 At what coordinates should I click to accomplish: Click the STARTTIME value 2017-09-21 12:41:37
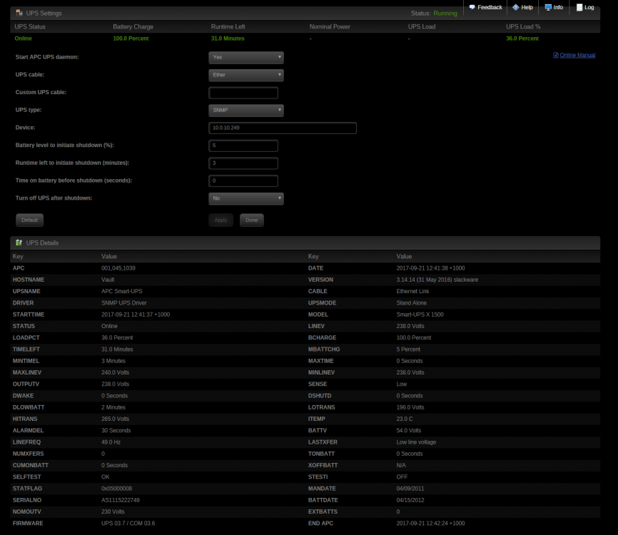point(136,315)
